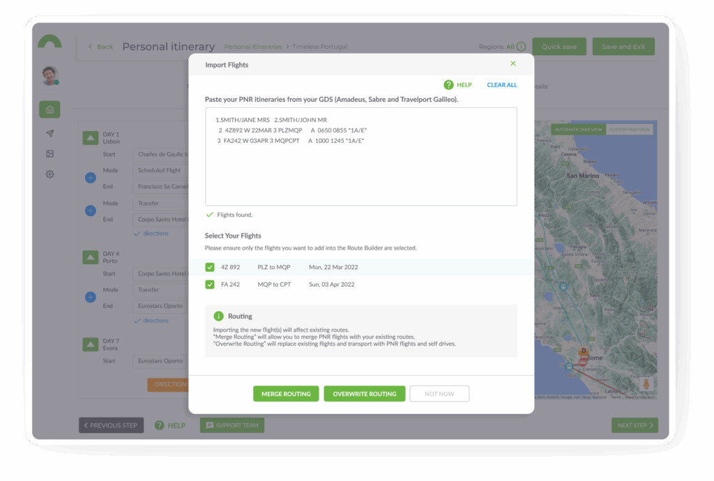The height and width of the screenshot is (481, 714).
Task: Click the PREVIOUS STEP button
Action: (x=111, y=425)
